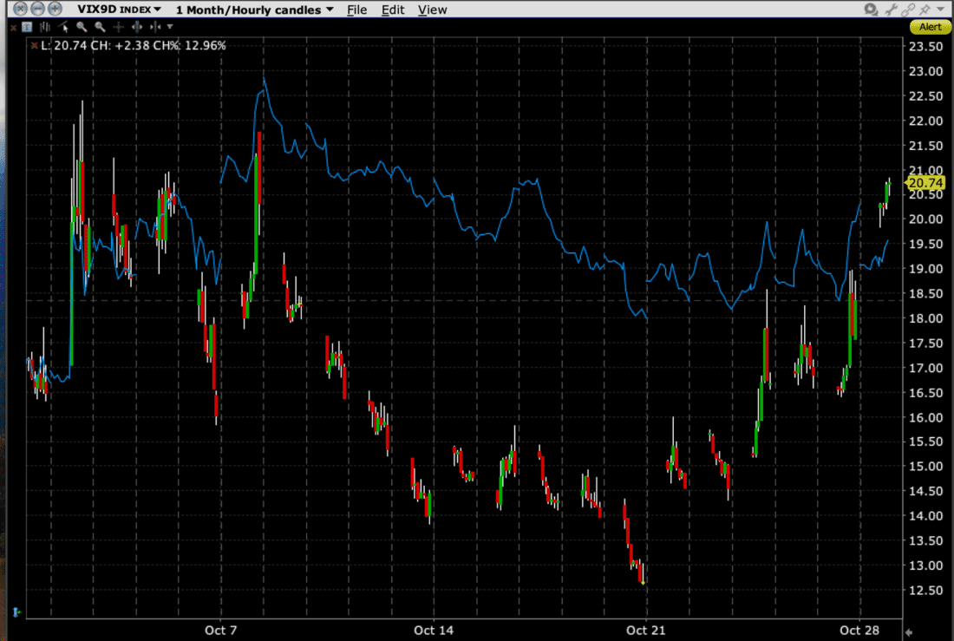The width and height of the screenshot is (954, 641).
Task: Click the horizontal compress tool icon
Action: (x=156, y=27)
